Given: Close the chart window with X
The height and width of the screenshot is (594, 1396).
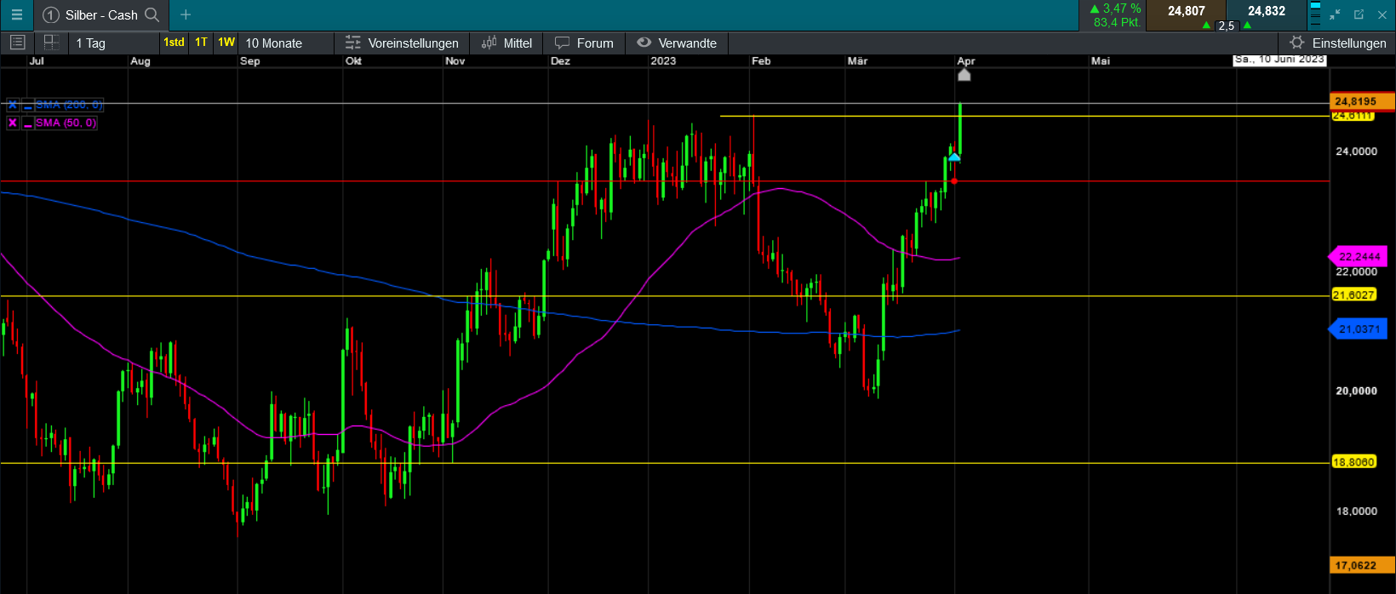Looking at the screenshot, I should tap(1382, 14).
